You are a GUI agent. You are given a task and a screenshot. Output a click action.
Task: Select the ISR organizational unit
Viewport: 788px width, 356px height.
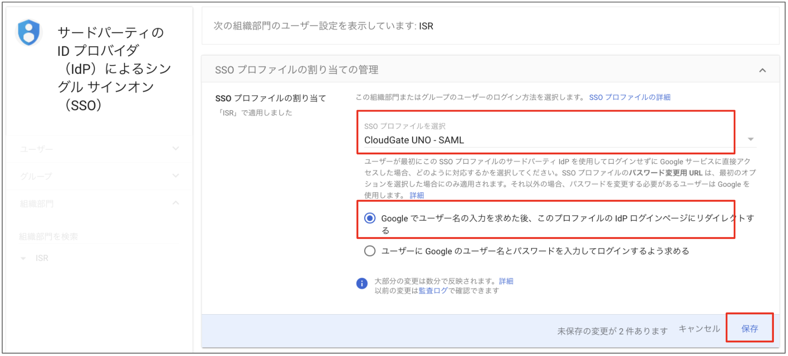coord(42,258)
